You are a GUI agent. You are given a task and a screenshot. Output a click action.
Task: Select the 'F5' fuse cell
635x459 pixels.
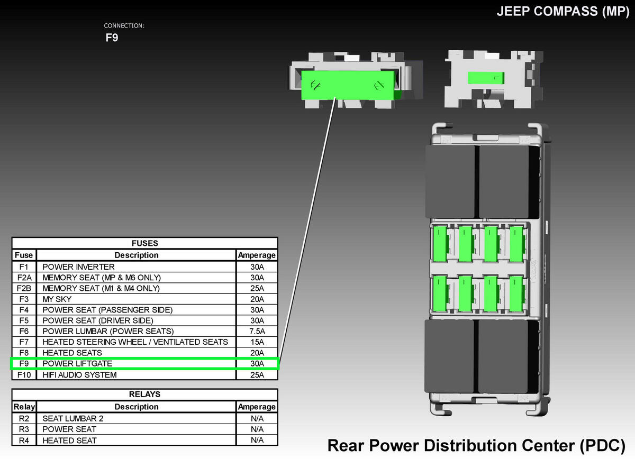(x=24, y=320)
